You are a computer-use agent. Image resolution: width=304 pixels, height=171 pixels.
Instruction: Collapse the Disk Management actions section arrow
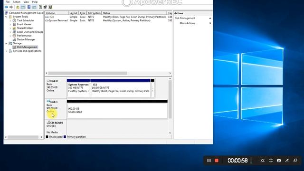tap(210, 18)
